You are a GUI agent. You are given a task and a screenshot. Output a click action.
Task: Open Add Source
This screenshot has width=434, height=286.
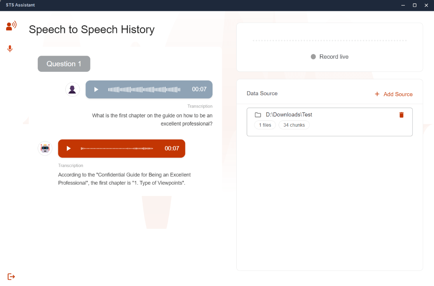pos(397,94)
